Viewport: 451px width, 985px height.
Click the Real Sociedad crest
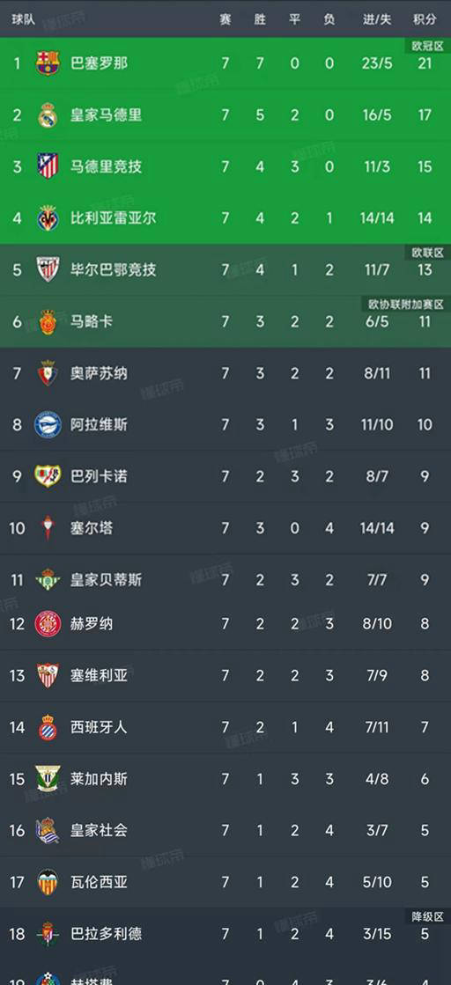click(48, 830)
